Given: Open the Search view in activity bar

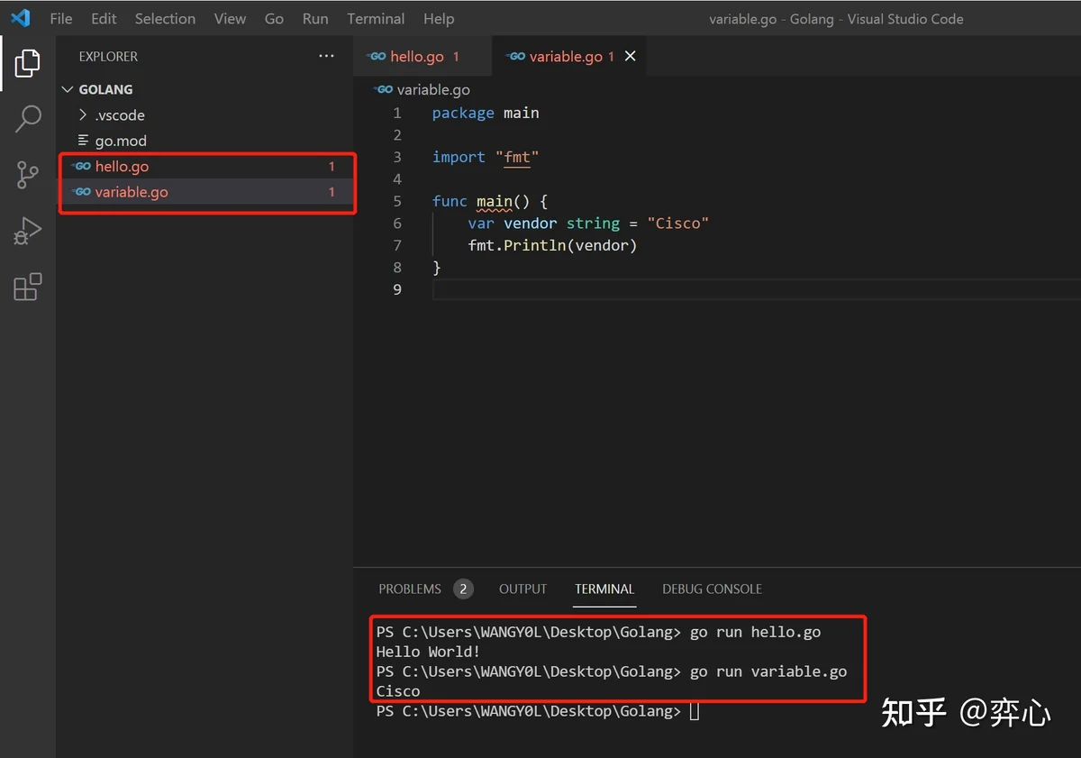Looking at the screenshot, I should tap(28, 118).
